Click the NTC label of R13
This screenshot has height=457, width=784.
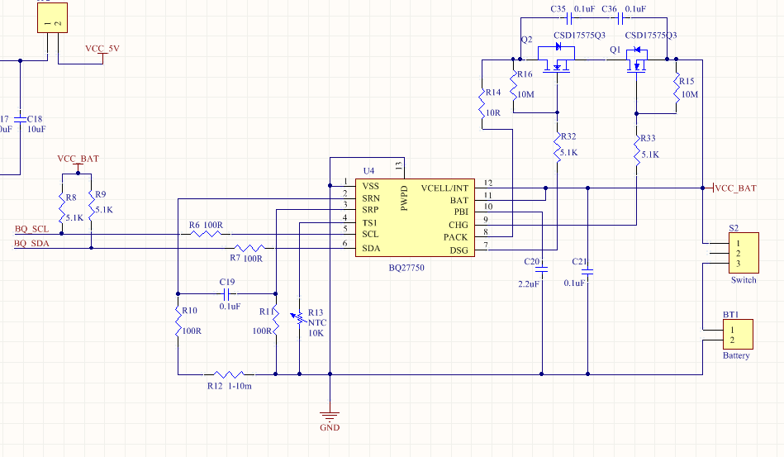pyautogui.click(x=317, y=323)
